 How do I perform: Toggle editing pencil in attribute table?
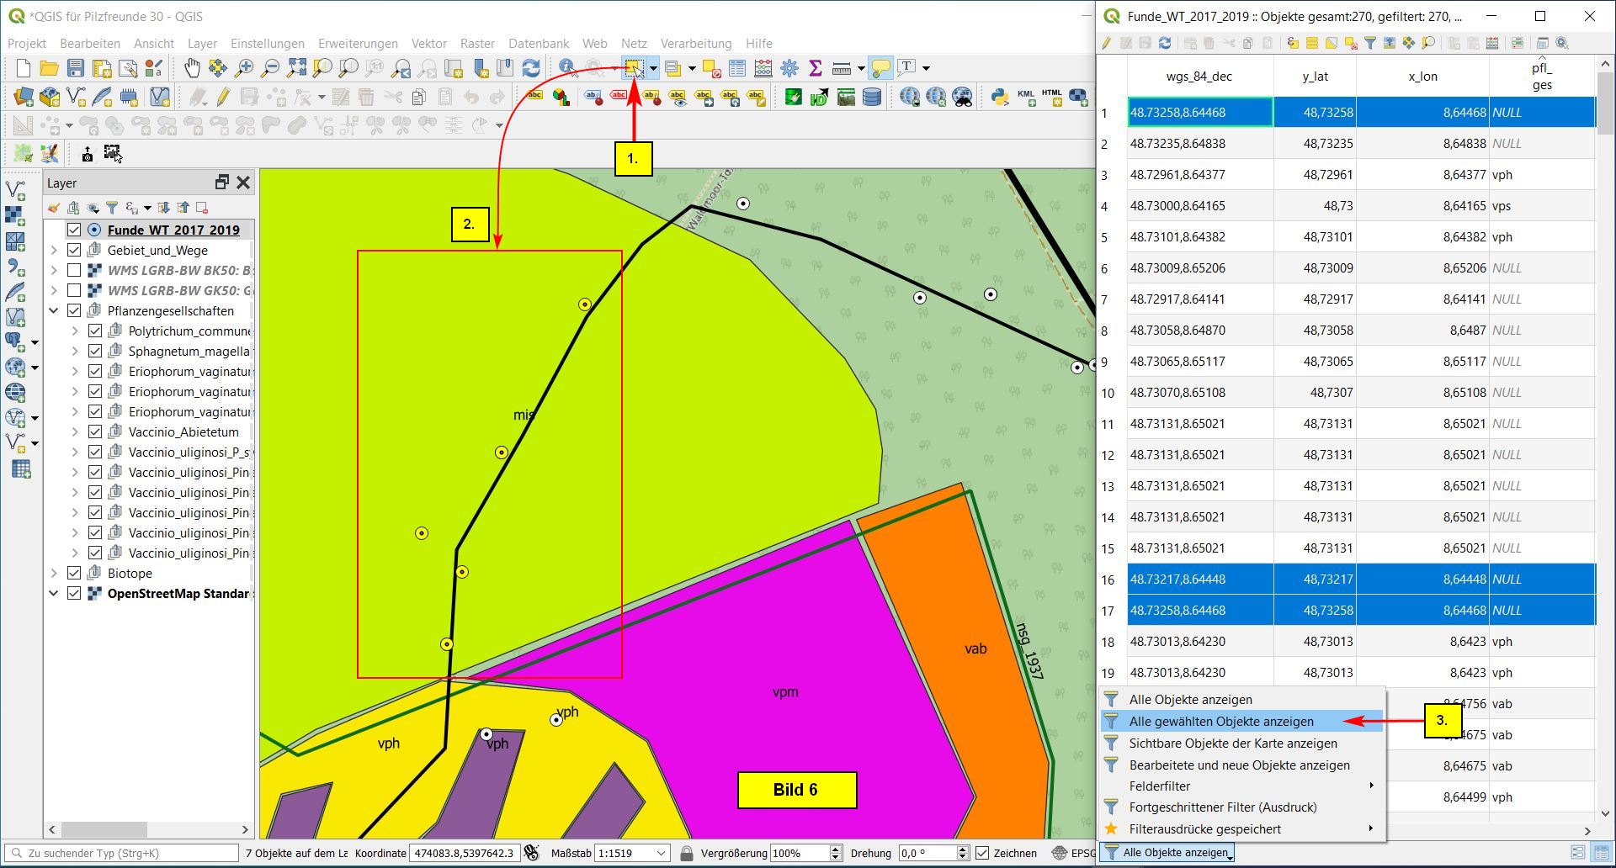(x=1107, y=43)
